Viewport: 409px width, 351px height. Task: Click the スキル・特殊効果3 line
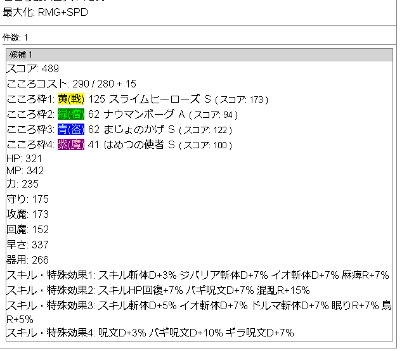click(x=199, y=312)
